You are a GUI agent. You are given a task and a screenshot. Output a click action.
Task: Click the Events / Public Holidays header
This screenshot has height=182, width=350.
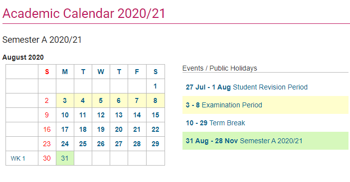[x=220, y=68]
